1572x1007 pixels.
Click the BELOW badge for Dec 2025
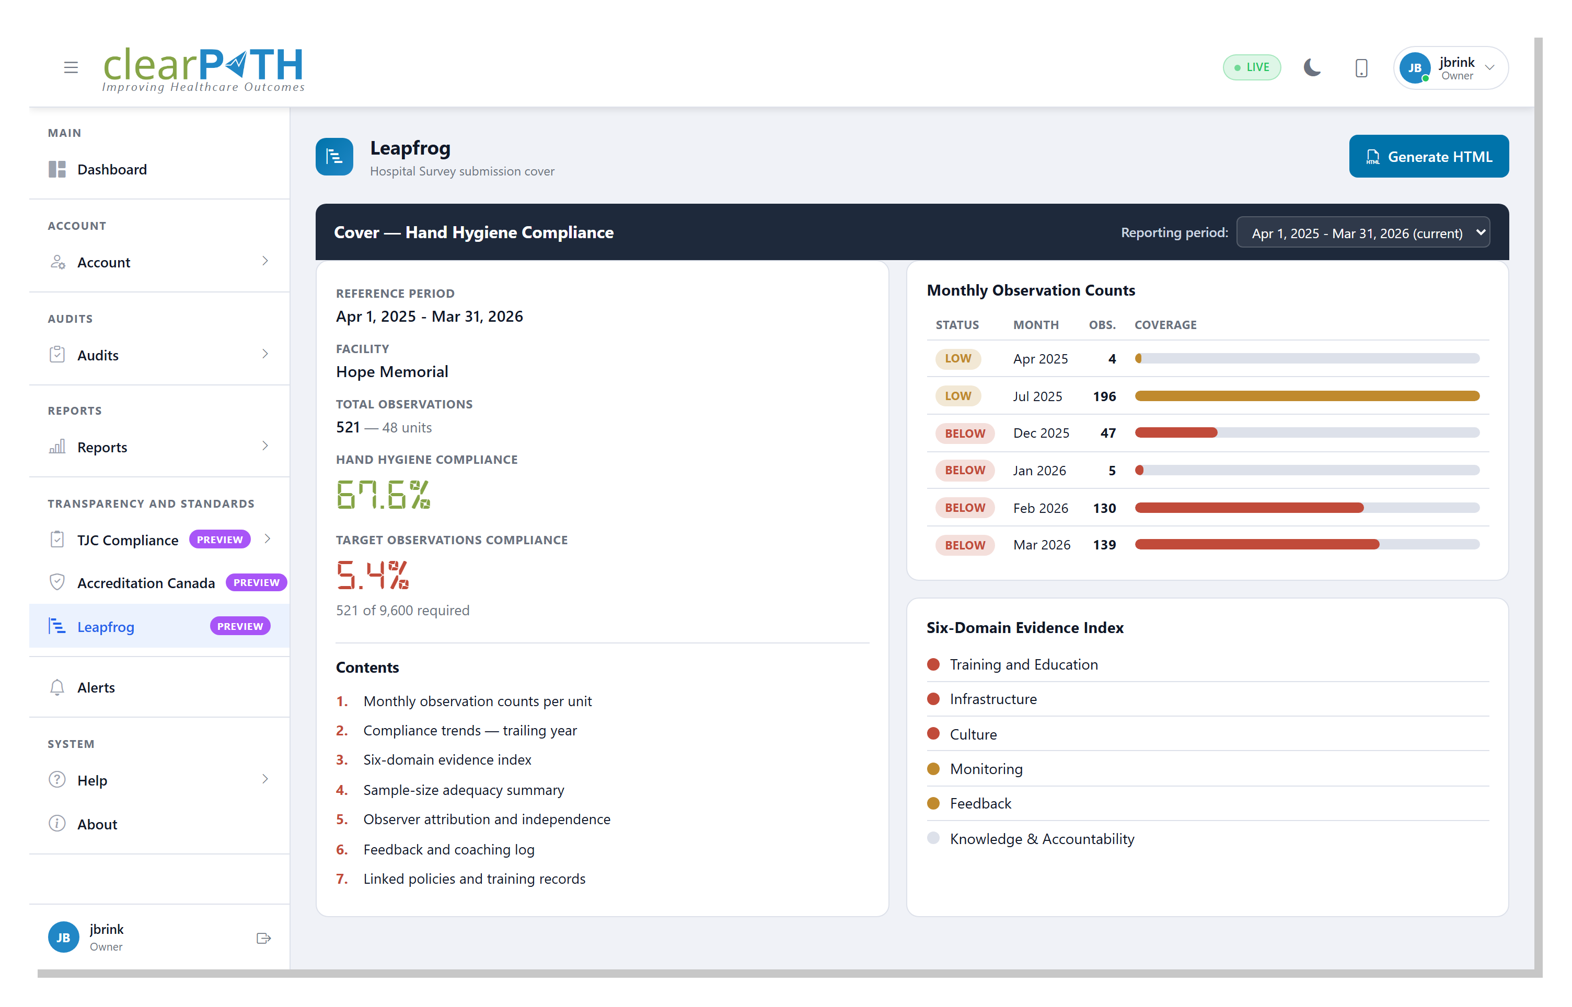(x=965, y=433)
